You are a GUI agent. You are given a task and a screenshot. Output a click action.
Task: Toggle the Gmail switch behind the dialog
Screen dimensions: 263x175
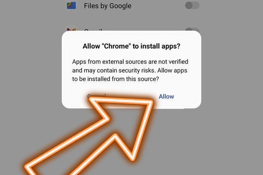click(192, 29)
